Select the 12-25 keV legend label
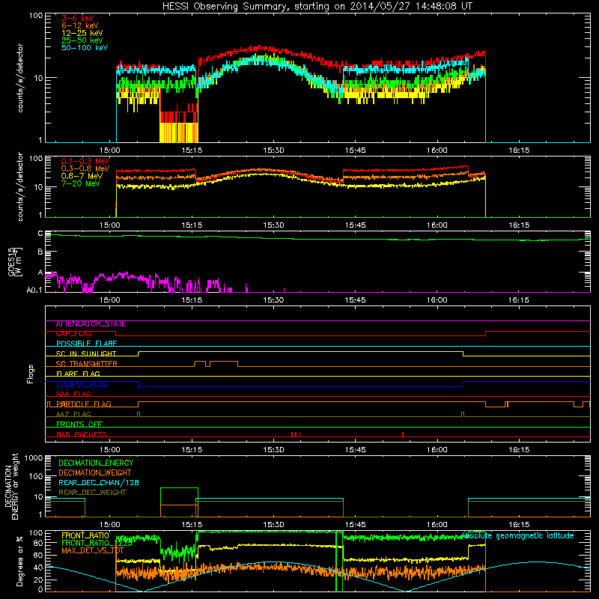Screen dimensions: 599x599 82,33
